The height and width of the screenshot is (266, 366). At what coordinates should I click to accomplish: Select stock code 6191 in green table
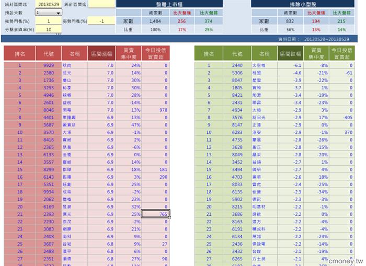[x=237, y=229]
